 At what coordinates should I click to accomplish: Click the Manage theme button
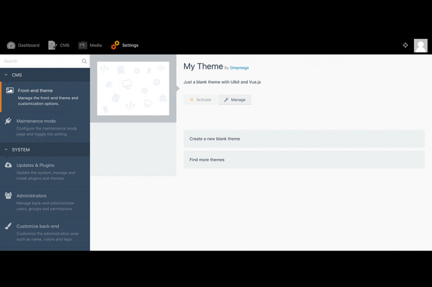[x=235, y=100]
